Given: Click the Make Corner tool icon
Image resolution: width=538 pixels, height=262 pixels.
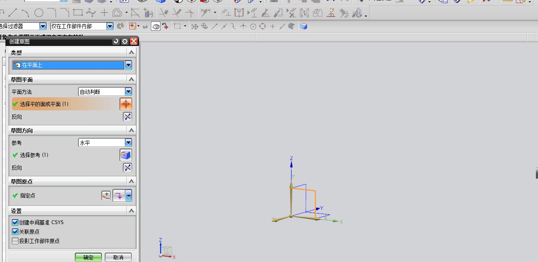Looking at the screenshot, I should tap(190, 13).
